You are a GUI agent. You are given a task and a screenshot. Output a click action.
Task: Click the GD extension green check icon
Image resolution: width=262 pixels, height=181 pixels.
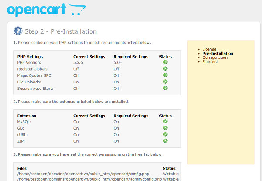click(x=165, y=128)
